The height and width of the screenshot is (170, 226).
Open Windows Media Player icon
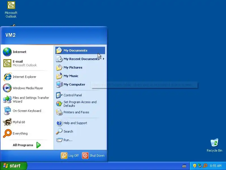pos(7,88)
